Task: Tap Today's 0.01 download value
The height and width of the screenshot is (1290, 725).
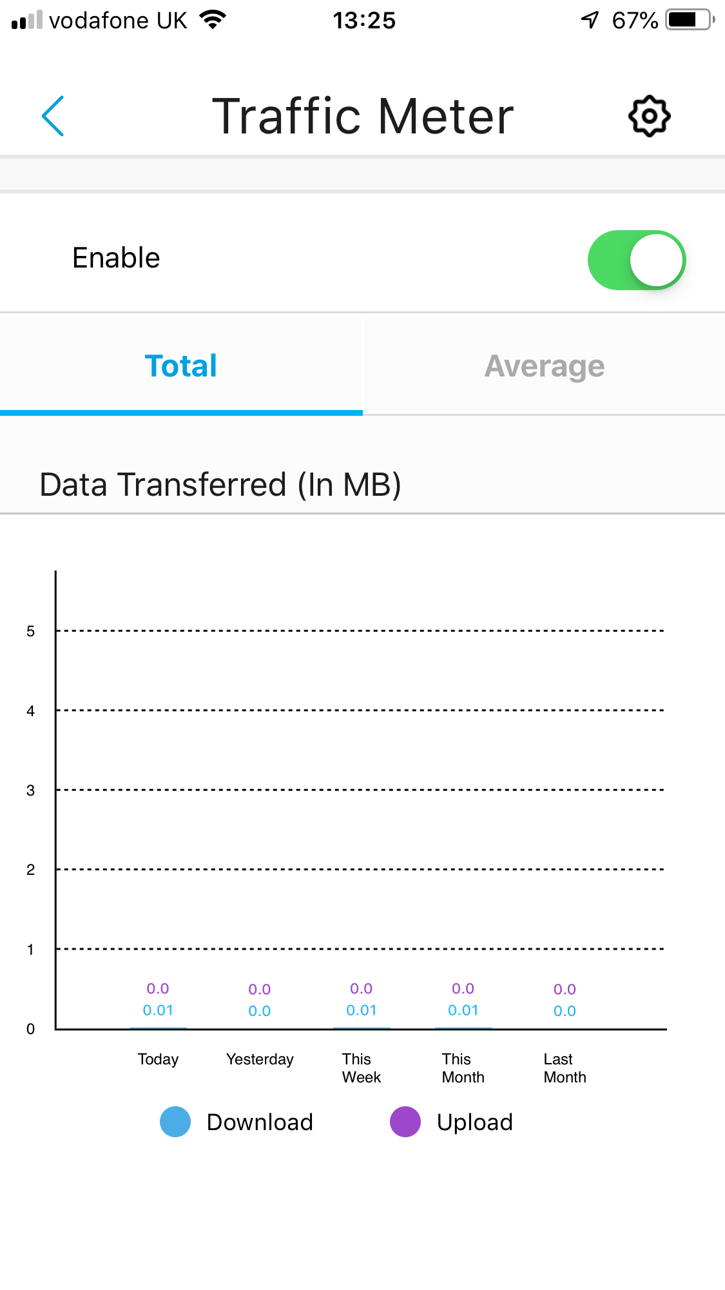Action: (158, 1010)
